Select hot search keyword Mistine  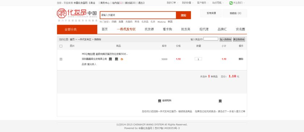(161, 22)
